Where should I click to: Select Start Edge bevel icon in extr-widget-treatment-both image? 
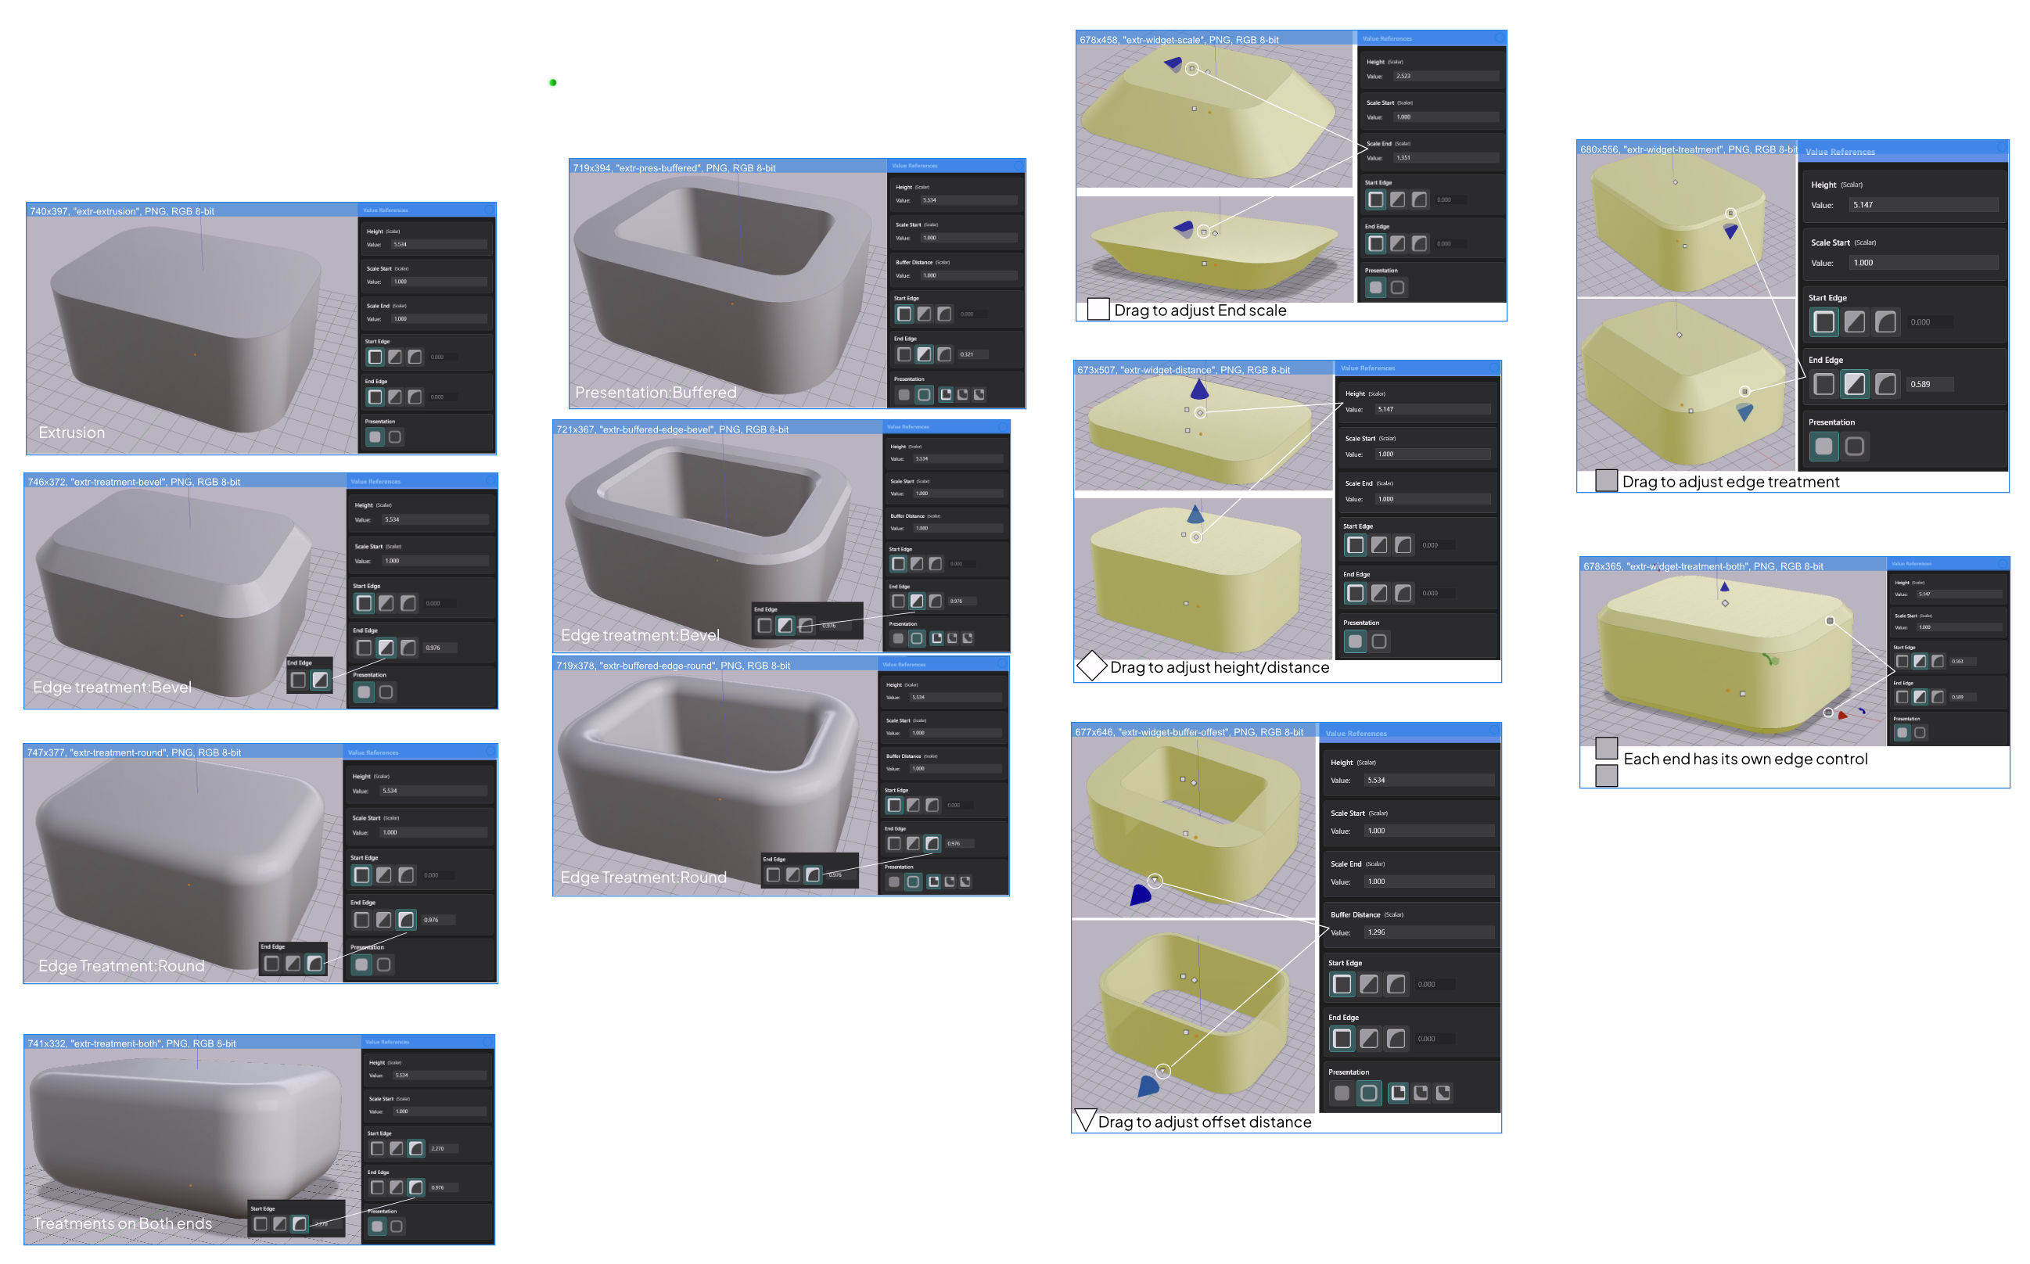(x=1920, y=661)
